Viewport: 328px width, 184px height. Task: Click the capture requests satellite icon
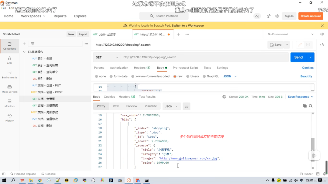(268, 16)
